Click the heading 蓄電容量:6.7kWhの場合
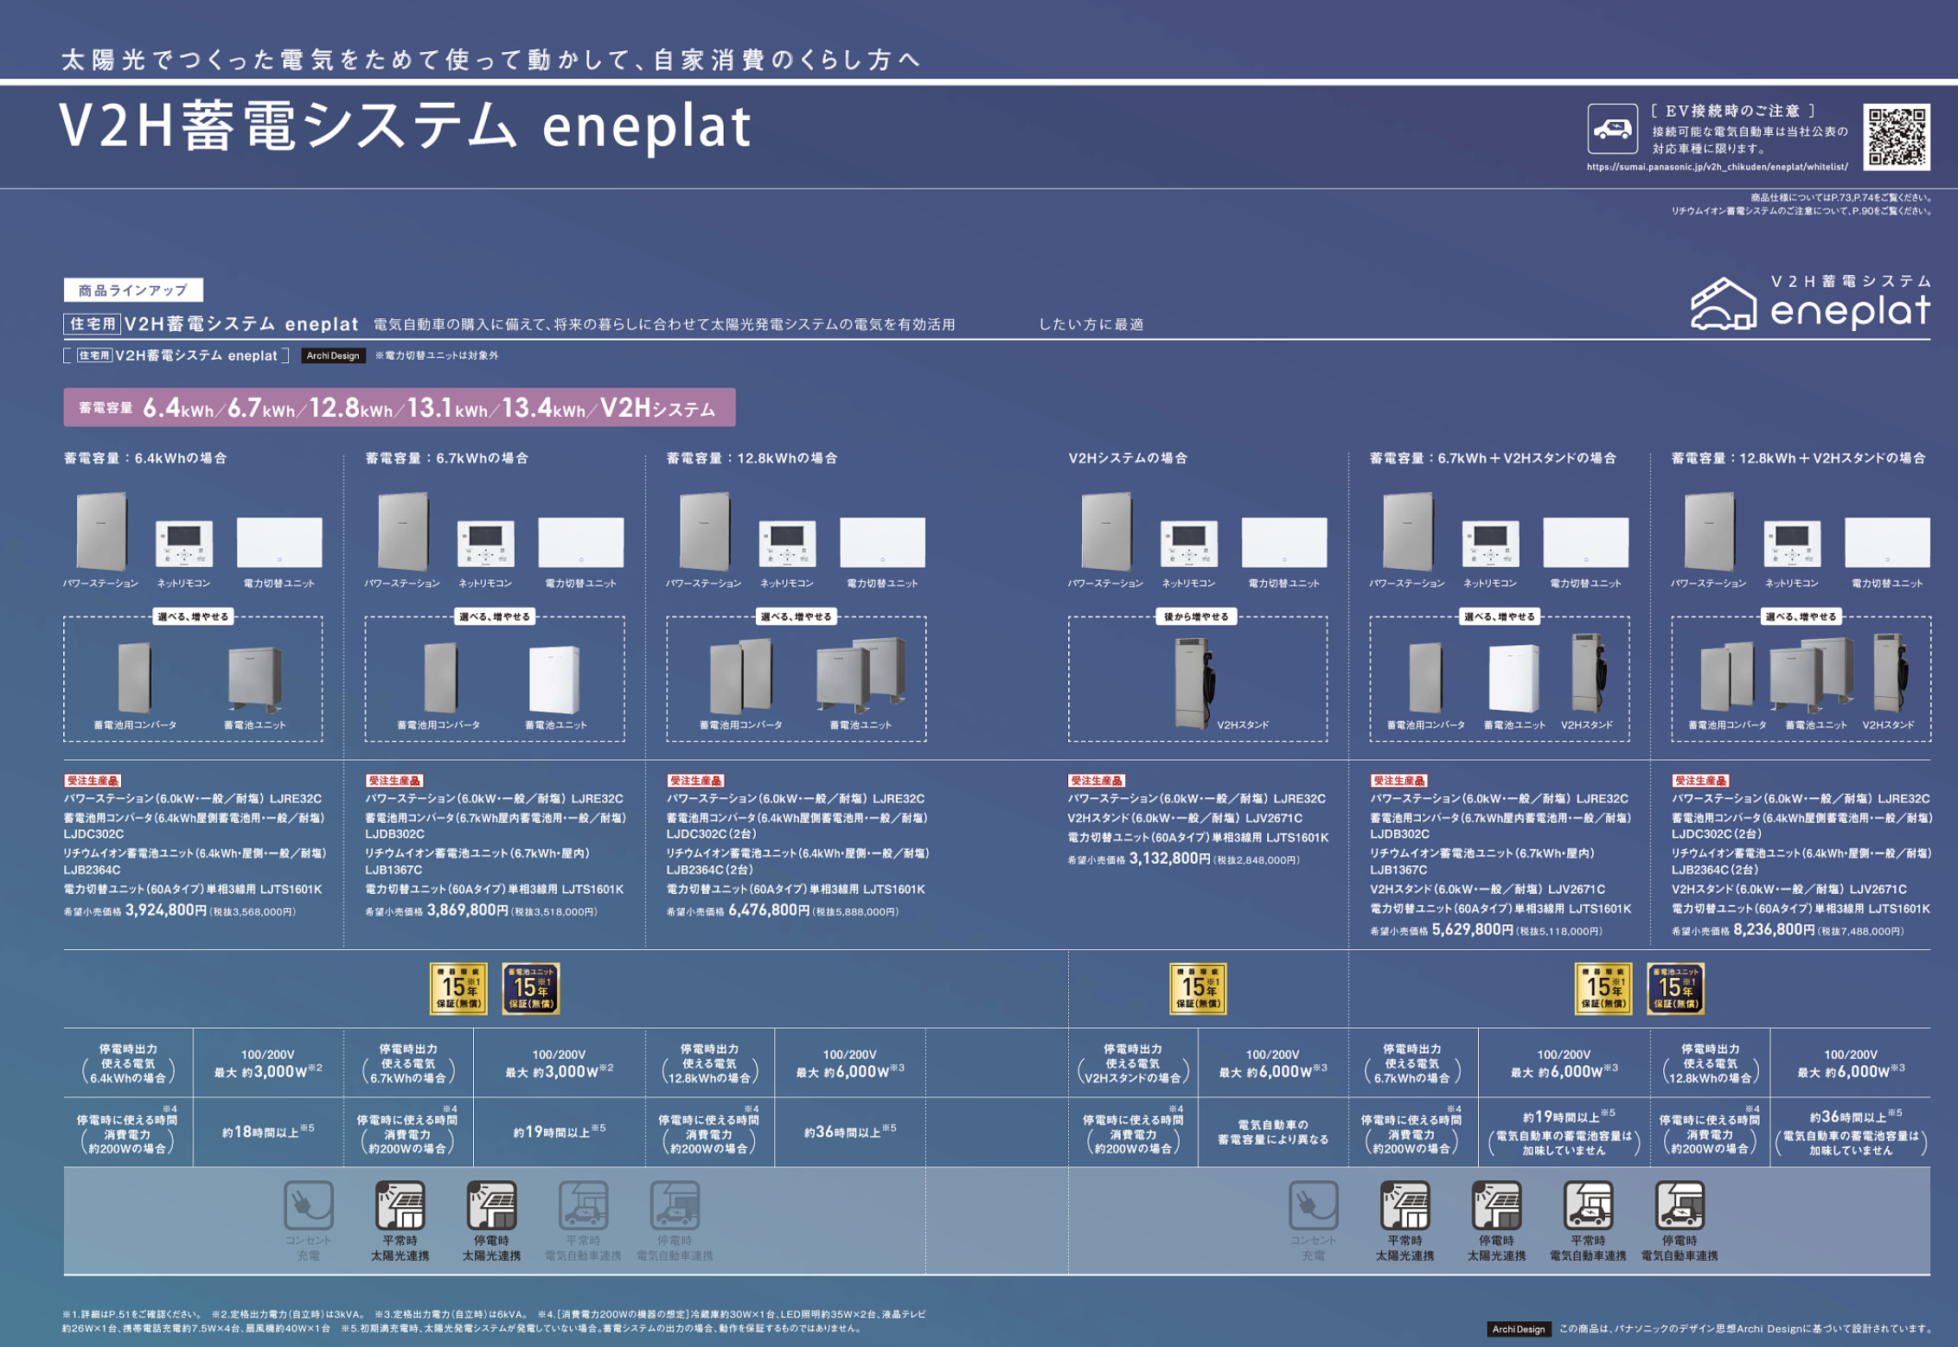The image size is (1958, 1347). (x=446, y=458)
